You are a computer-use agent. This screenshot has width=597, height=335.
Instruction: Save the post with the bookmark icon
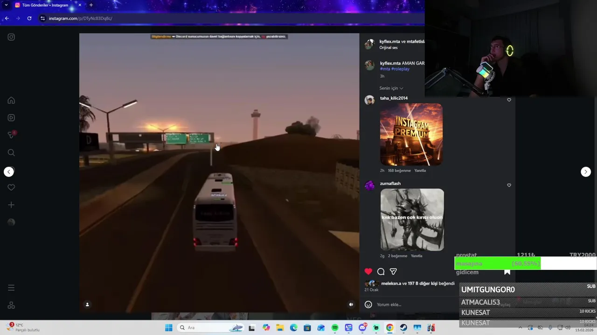(507, 272)
